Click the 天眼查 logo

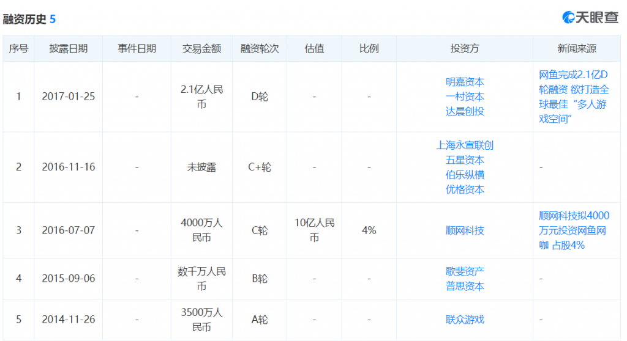pyautogui.click(x=590, y=18)
